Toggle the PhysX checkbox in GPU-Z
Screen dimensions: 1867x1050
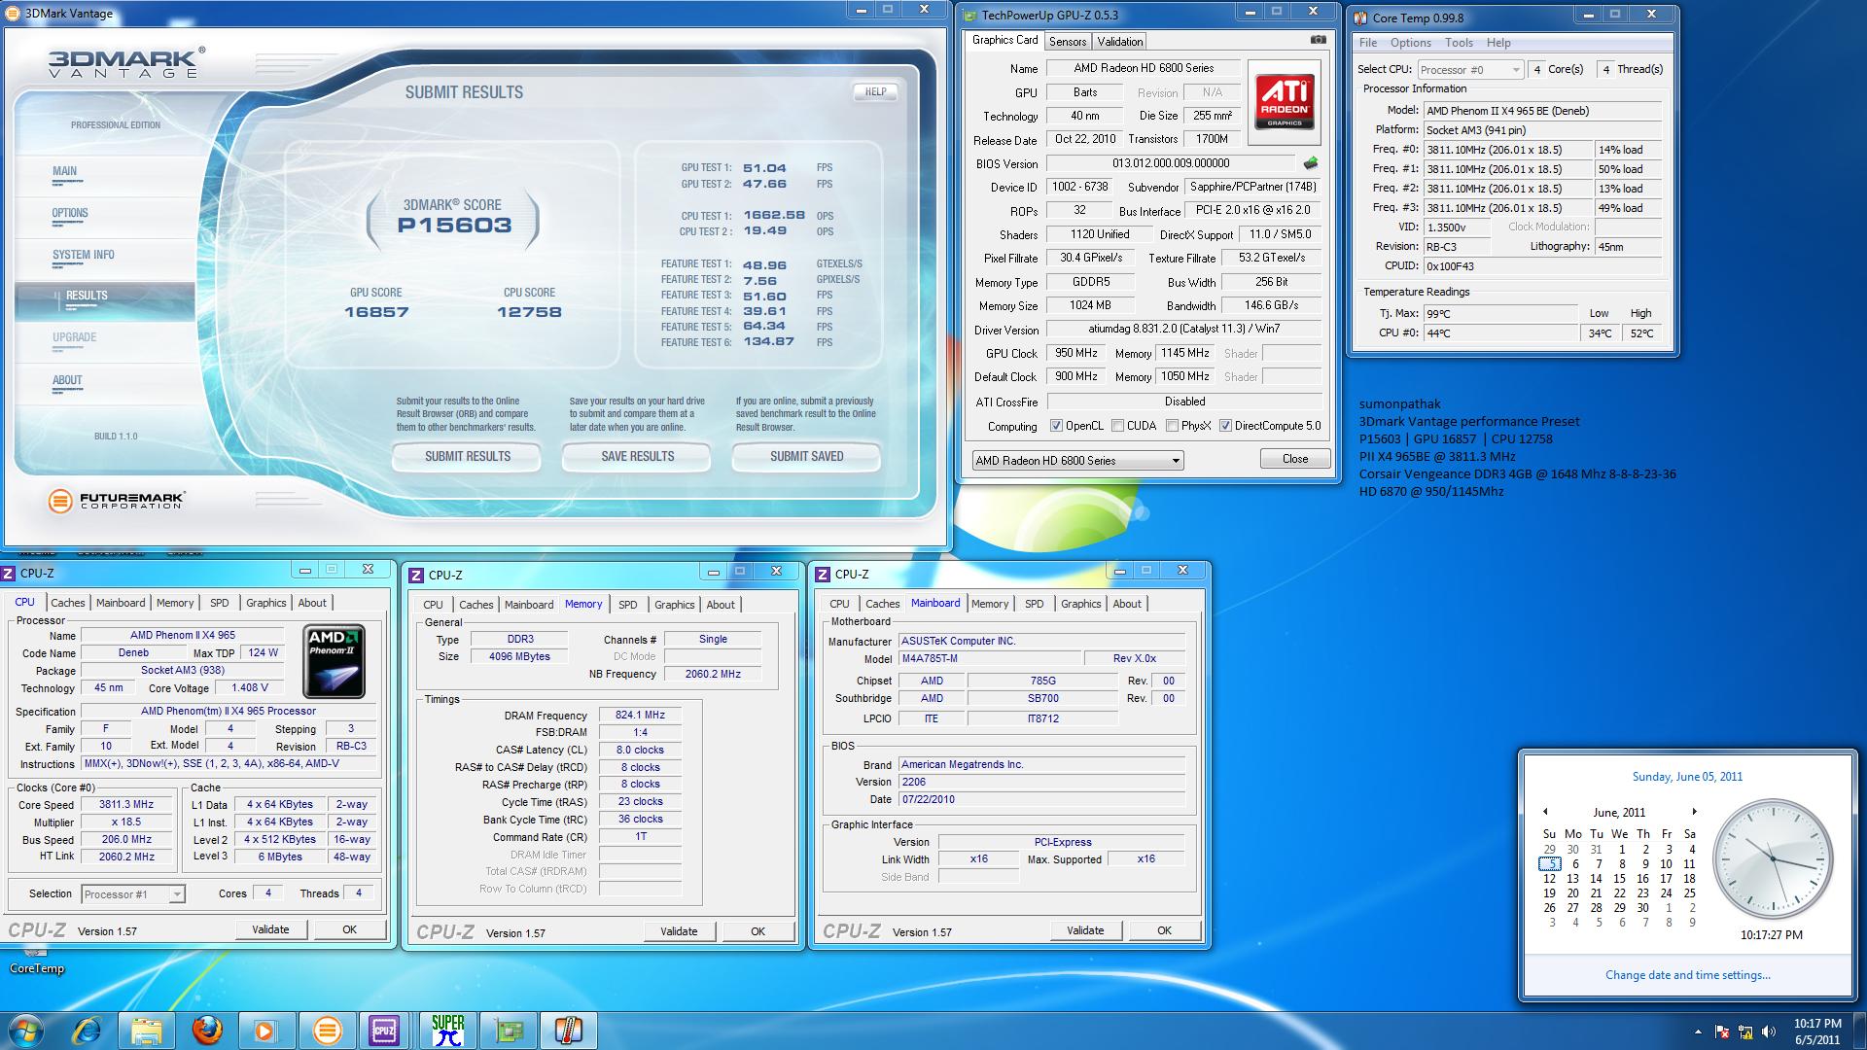pyautogui.click(x=1173, y=426)
